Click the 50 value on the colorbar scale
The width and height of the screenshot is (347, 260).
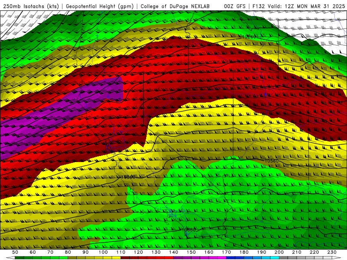coord(15,252)
